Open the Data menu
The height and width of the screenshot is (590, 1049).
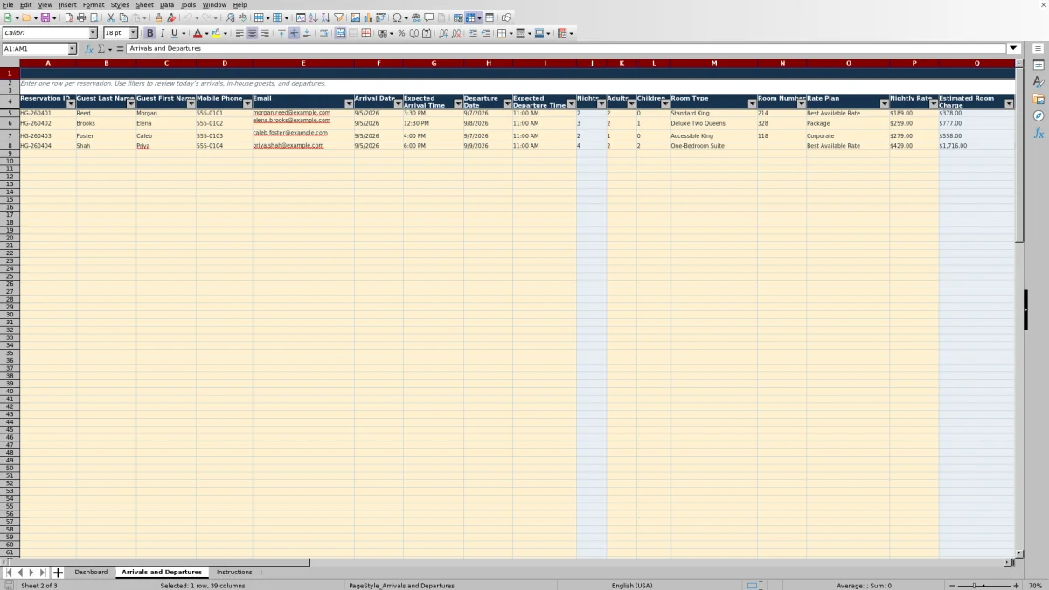167,5
